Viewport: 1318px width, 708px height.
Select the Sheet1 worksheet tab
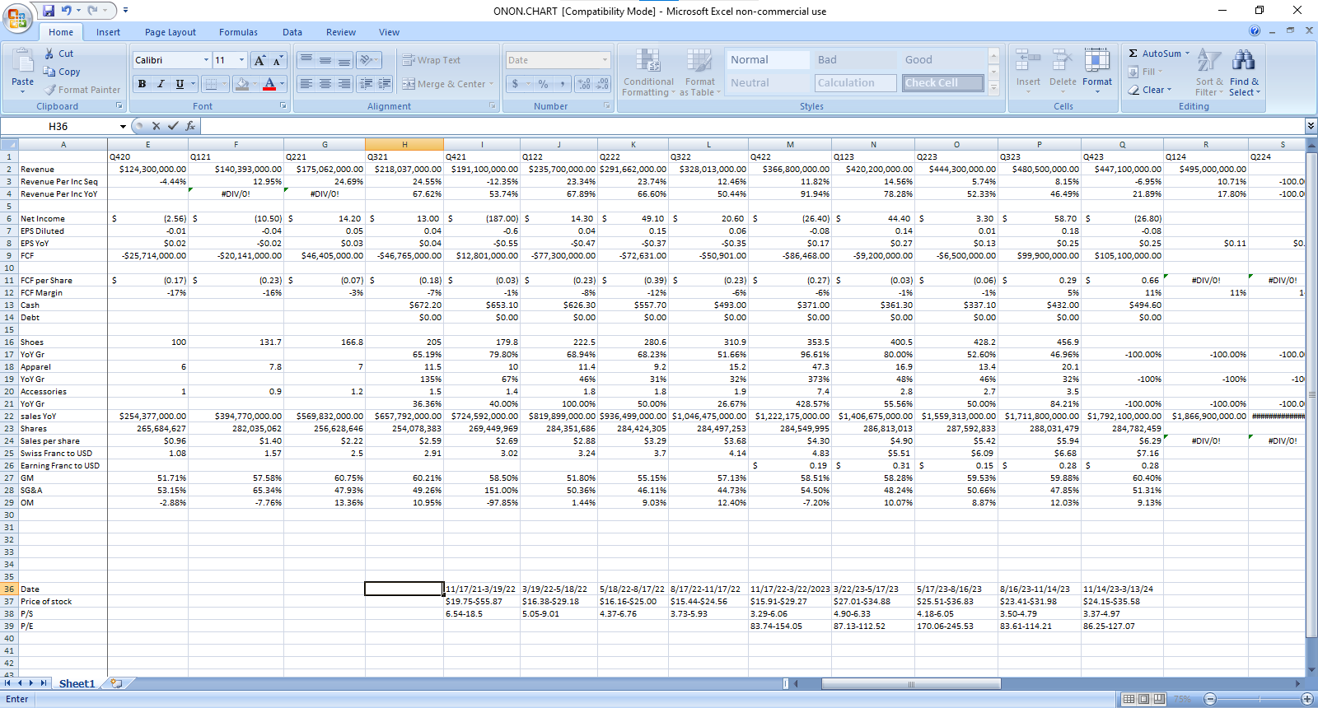pyautogui.click(x=77, y=683)
